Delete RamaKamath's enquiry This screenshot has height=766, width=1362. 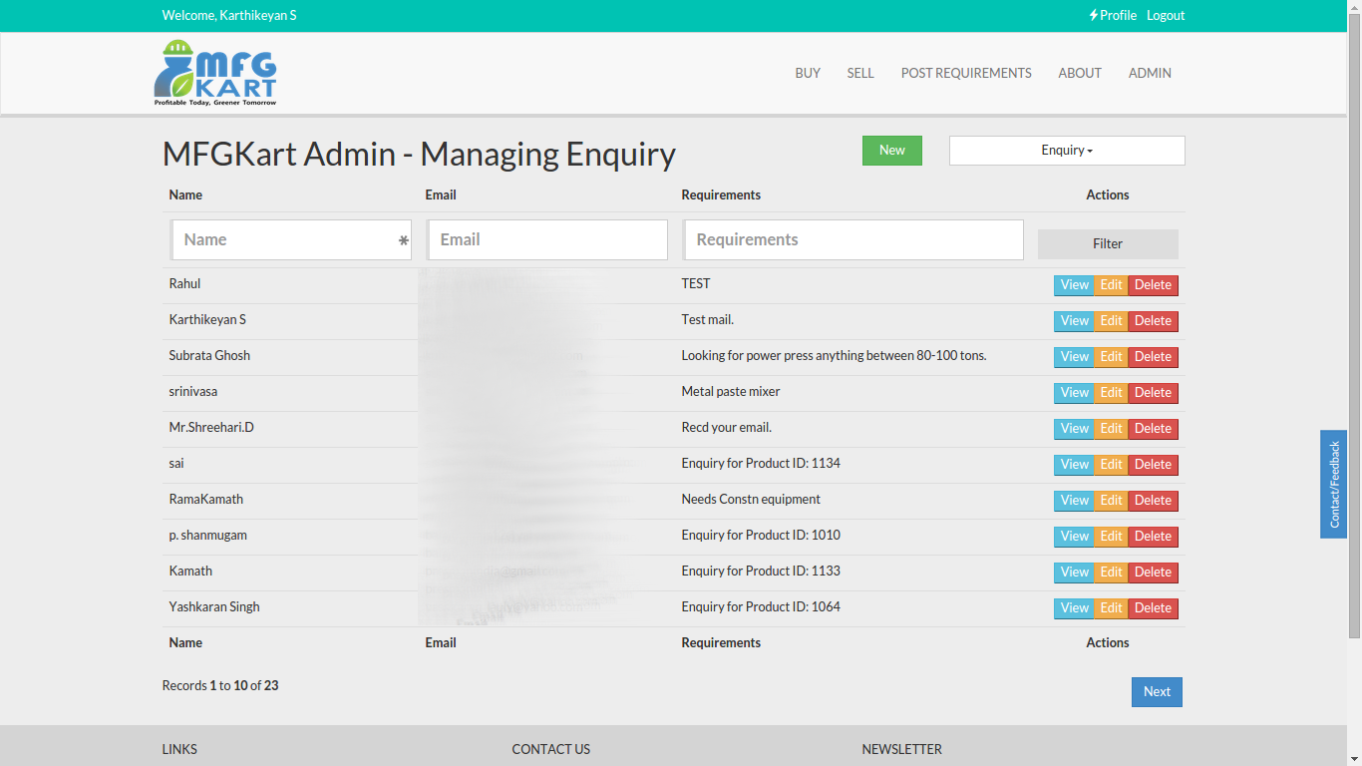coord(1153,501)
